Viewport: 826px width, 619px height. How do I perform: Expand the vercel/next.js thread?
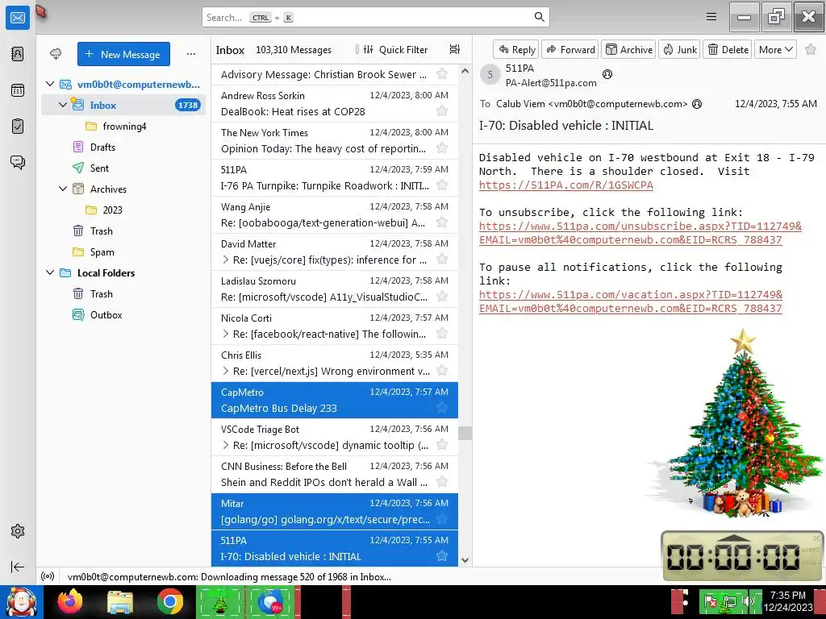click(x=226, y=371)
